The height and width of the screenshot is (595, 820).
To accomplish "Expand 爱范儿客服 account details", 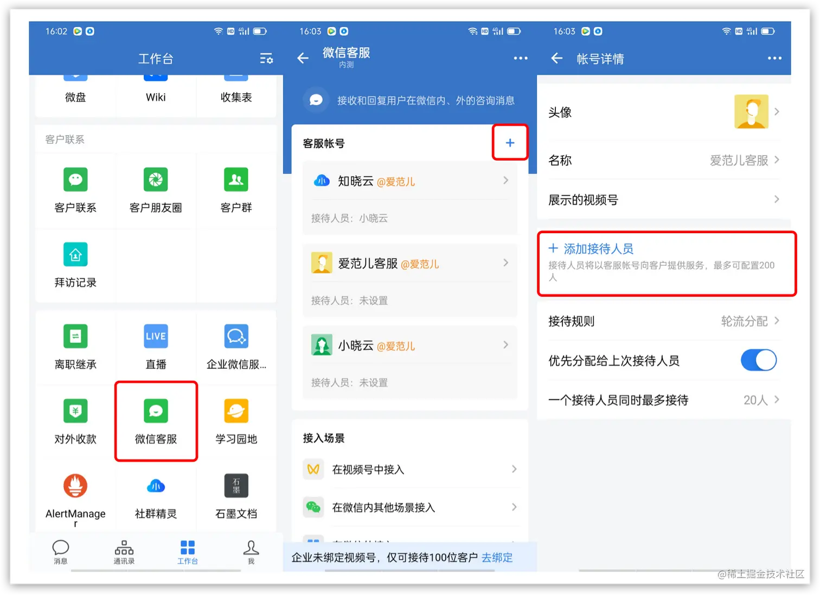I will click(x=409, y=264).
